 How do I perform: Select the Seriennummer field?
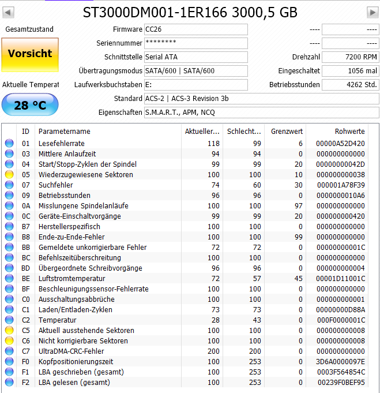coord(196,43)
